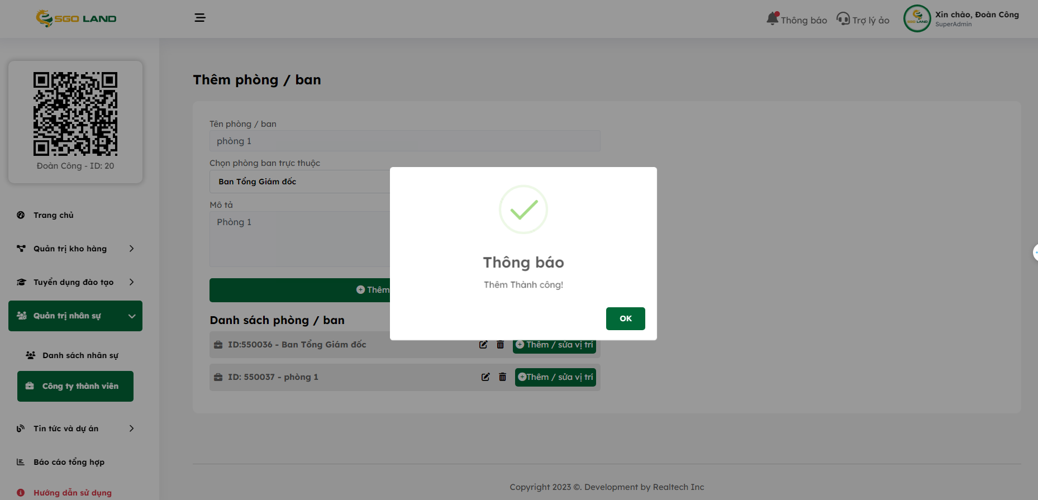Open the Thông báo bell notifications

(x=797, y=20)
